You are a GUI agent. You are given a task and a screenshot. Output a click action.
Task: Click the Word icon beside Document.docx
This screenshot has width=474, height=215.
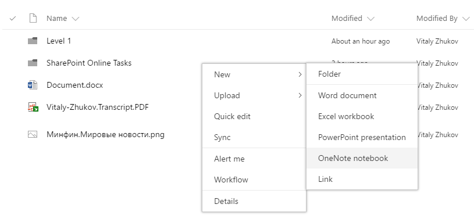coord(33,85)
